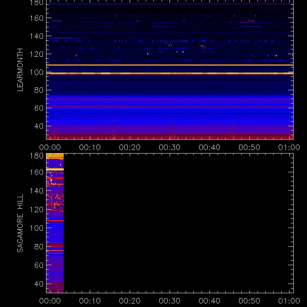
Task: Click 00:00 time label under Sagamore Hill plot
Action: tap(50, 301)
